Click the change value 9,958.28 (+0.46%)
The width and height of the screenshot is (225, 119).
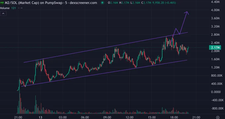(x=164, y=3)
